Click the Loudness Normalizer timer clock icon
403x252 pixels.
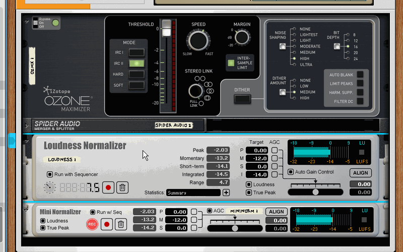point(49,187)
